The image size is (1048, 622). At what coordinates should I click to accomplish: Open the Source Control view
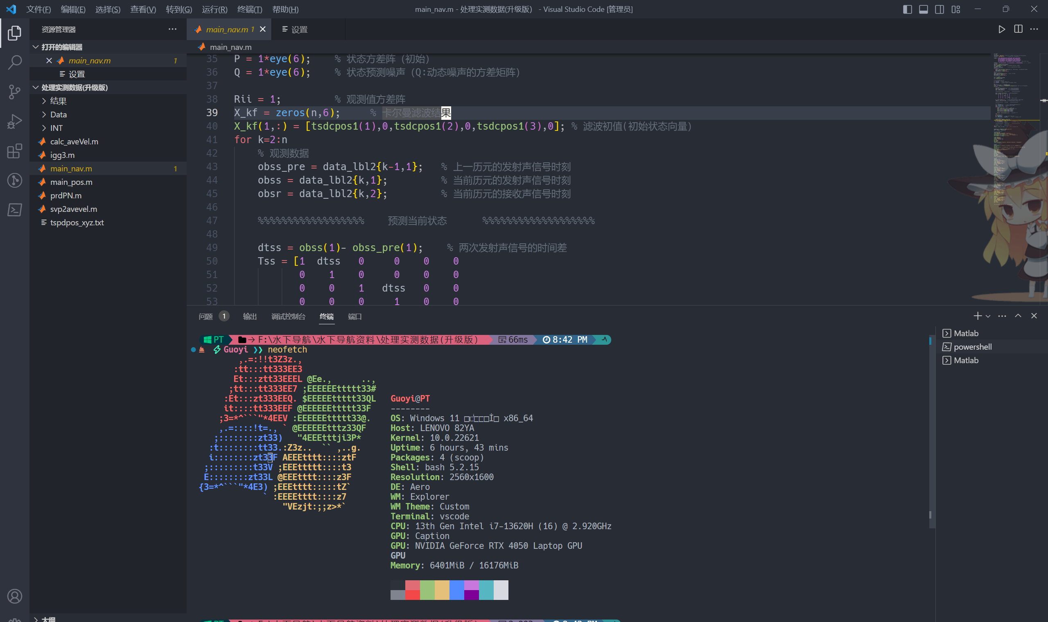point(14,92)
